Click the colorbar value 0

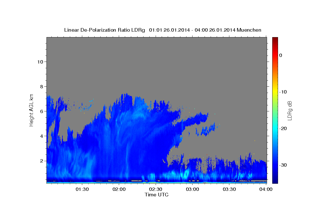pos(280,55)
